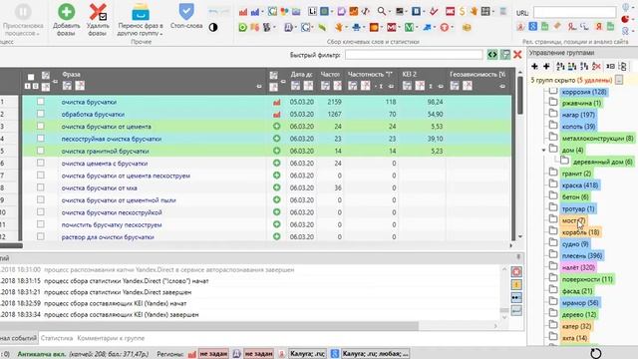
Task: Click the green arrows icon beside quick filter
Action: tap(492, 54)
